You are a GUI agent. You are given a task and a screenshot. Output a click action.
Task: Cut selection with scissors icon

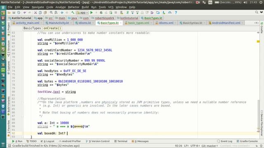pos(35,13)
